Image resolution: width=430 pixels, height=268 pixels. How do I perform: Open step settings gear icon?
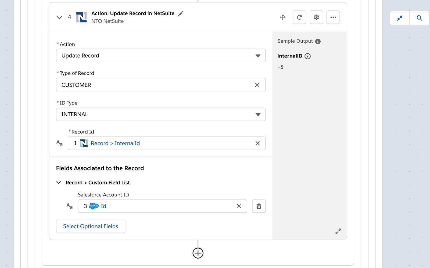(316, 17)
